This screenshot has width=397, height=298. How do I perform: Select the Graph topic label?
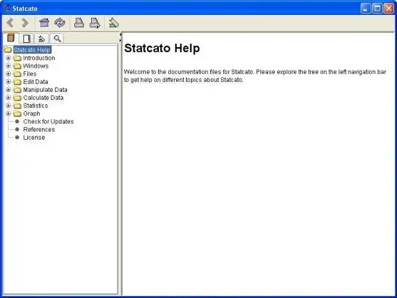(32, 114)
